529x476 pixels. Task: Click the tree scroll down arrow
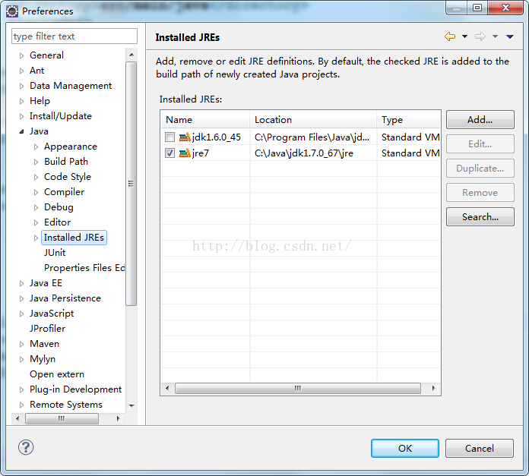131,405
